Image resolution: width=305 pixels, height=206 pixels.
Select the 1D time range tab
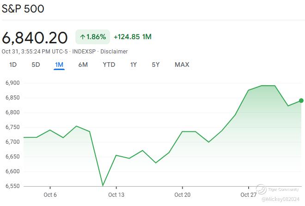coord(13,65)
